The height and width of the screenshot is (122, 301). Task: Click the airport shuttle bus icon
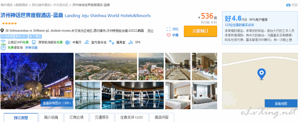pyautogui.click(x=34, y=42)
